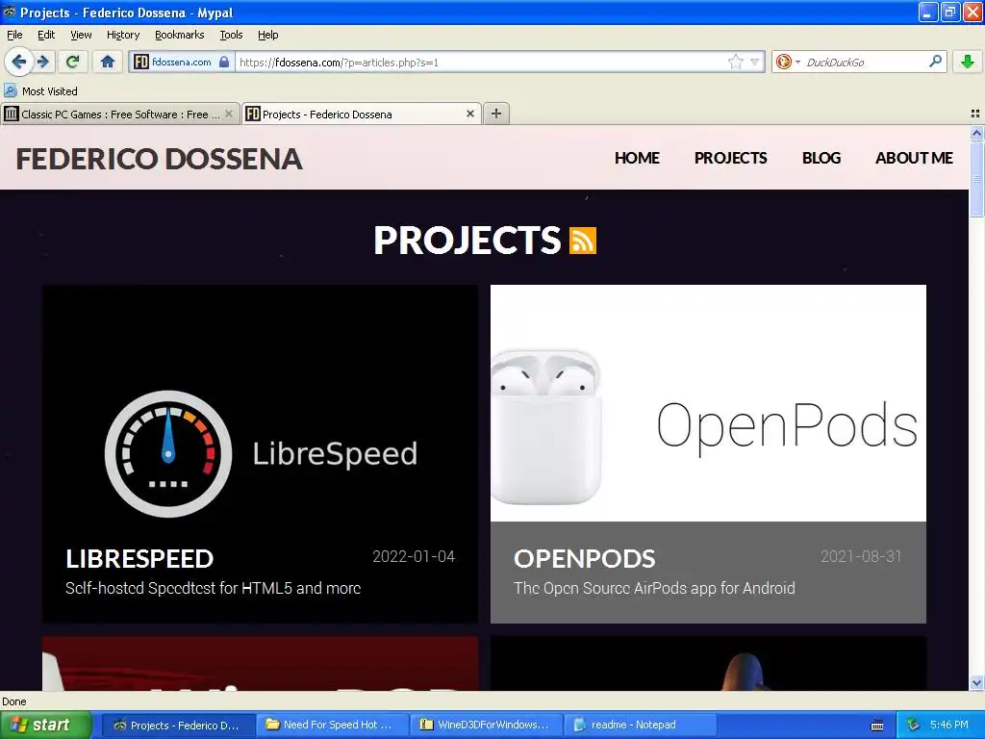Image resolution: width=985 pixels, height=739 pixels.
Task: Switch to Classic PC Games tab
Action: 120,114
